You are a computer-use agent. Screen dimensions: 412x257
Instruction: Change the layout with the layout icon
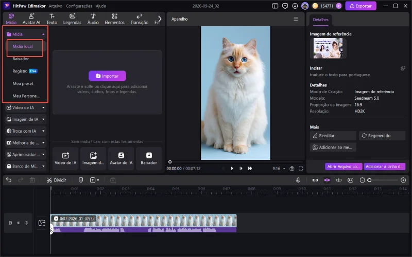pyautogui.click(x=275, y=6)
